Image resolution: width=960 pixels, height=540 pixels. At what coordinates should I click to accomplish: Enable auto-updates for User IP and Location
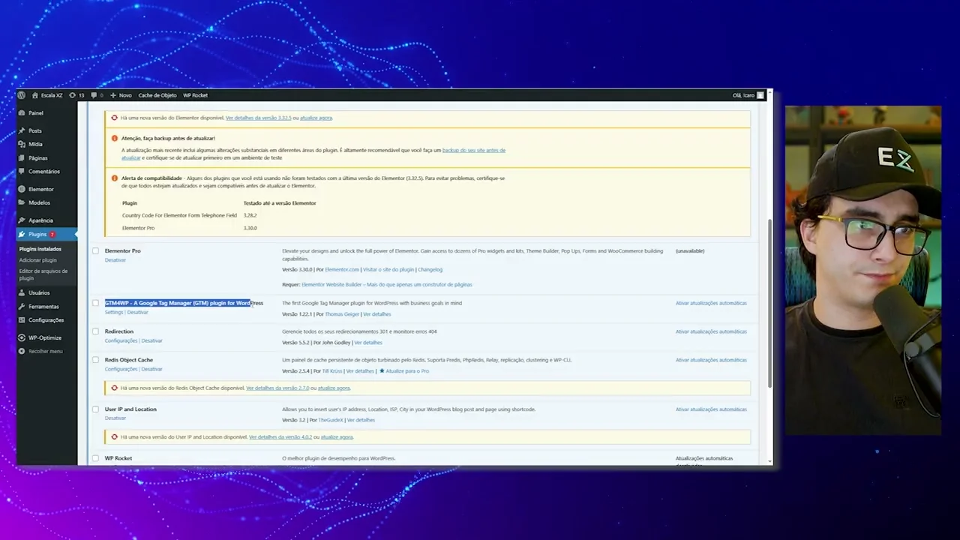click(711, 409)
